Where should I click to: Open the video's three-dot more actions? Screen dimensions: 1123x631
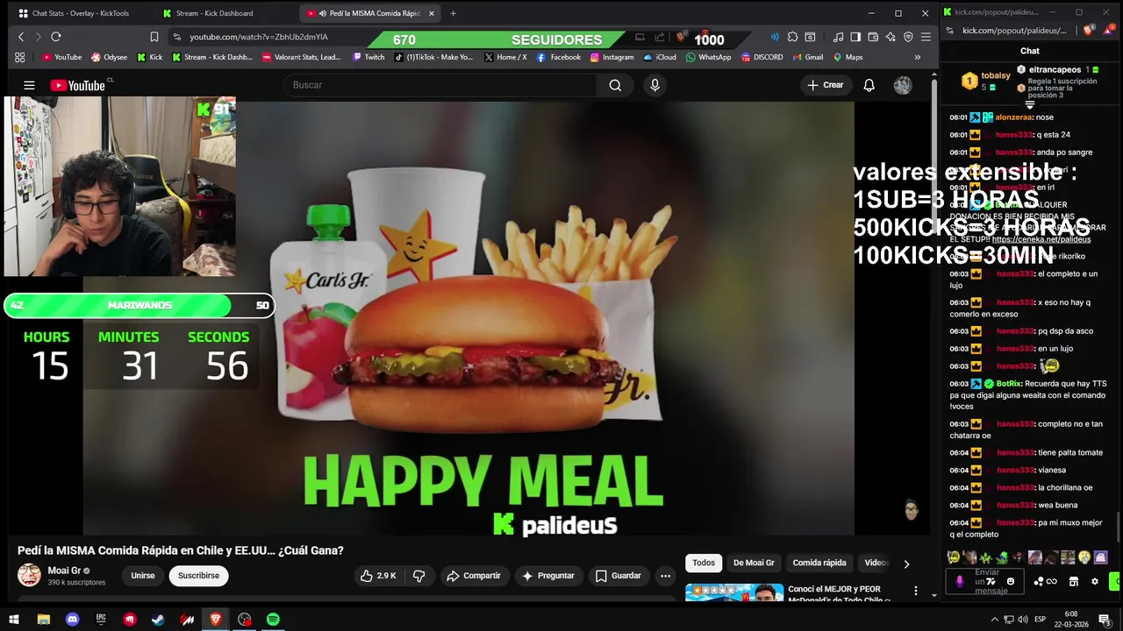(x=666, y=576)
